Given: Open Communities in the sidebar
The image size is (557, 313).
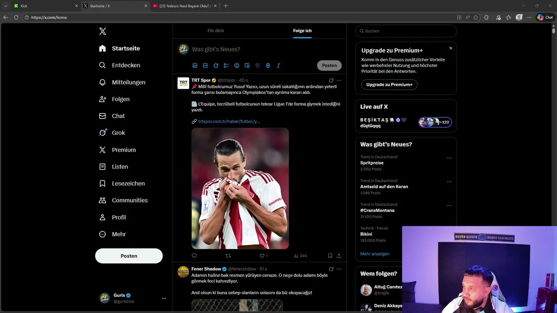Looking at the screenshot, I should [123, 200].
